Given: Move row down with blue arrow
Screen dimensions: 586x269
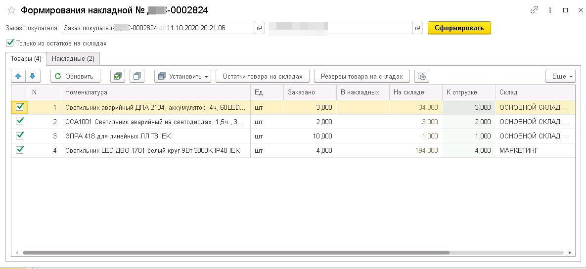Looking at the screenshot, I should (x=32, y=76).
